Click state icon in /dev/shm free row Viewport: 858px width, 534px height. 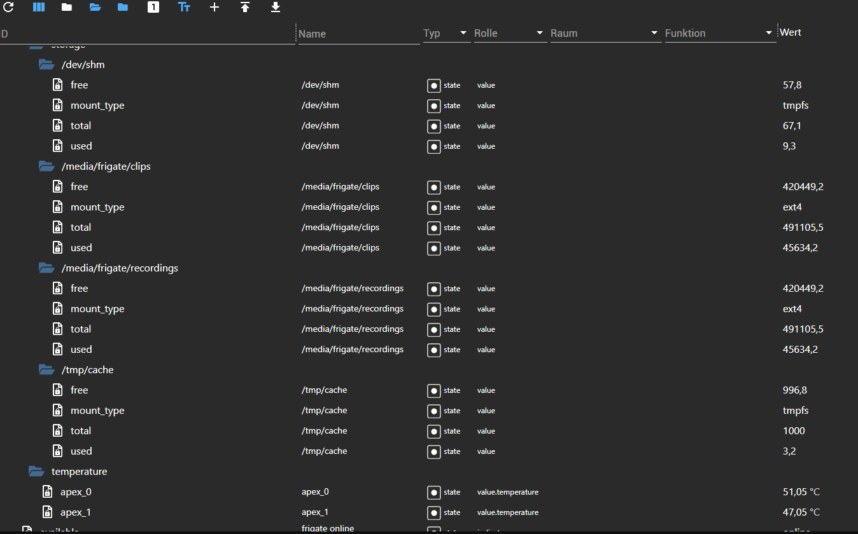(x=434, y=86)
